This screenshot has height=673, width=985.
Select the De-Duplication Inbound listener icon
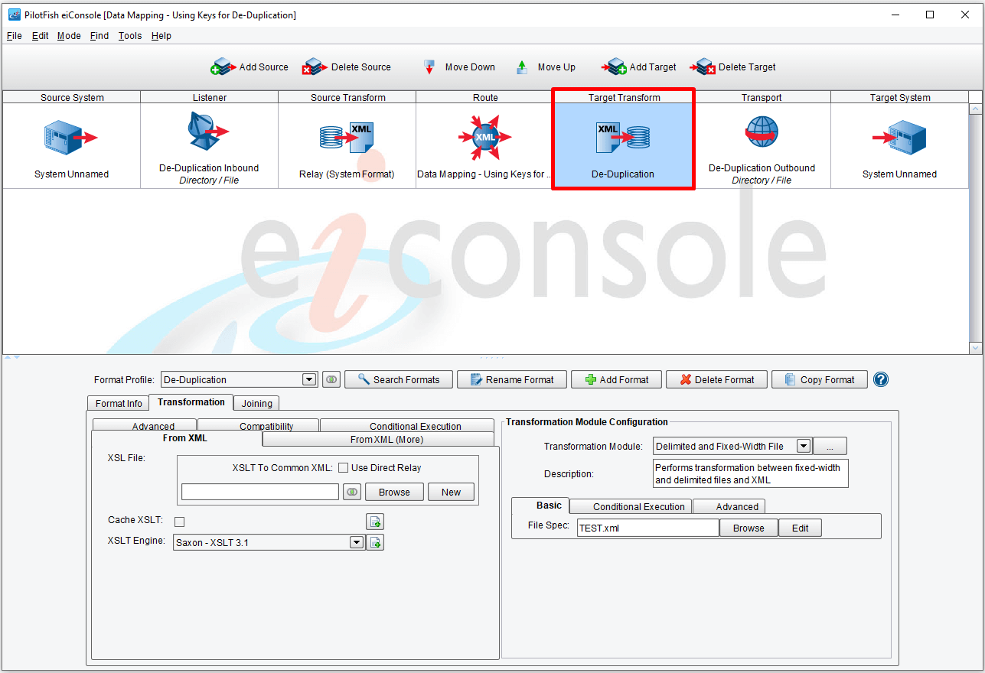[x=208, y=132]
